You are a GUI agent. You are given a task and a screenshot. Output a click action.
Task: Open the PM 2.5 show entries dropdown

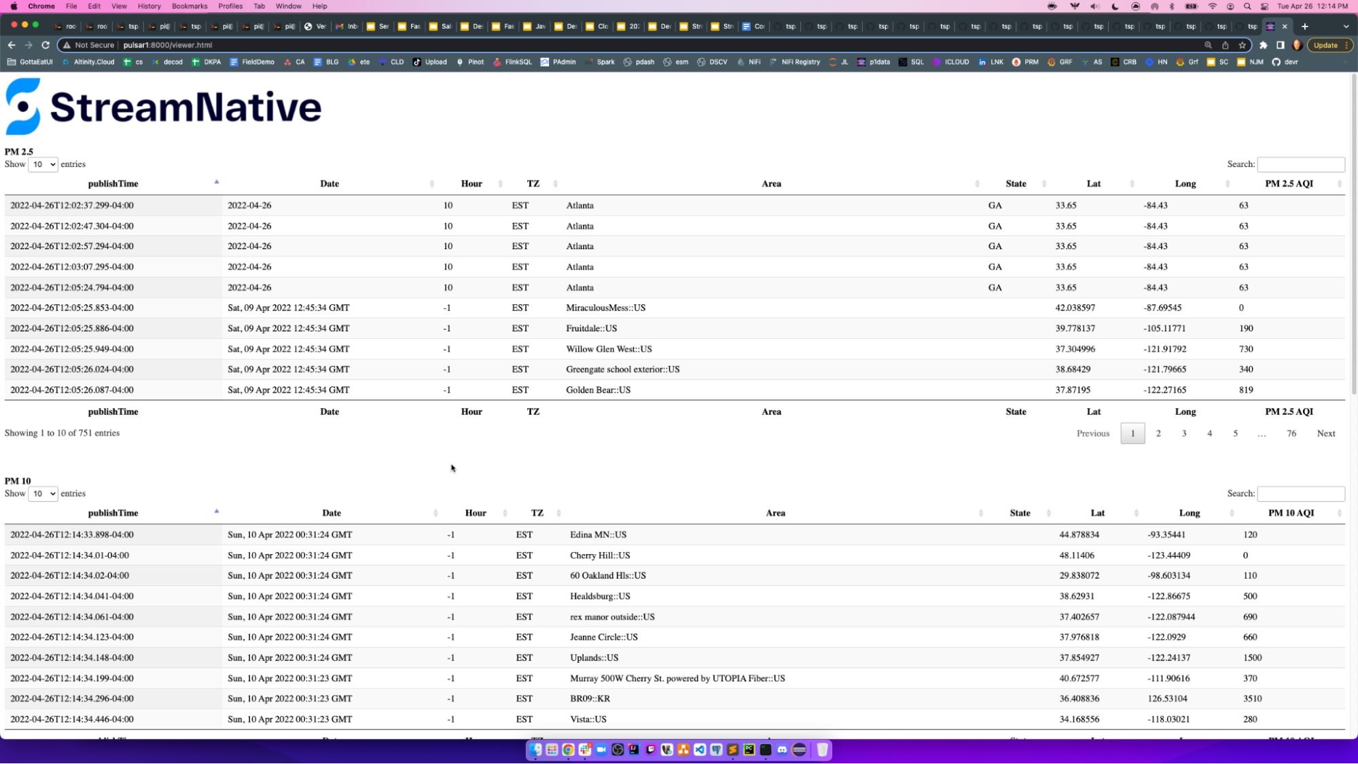pos(42,164)
